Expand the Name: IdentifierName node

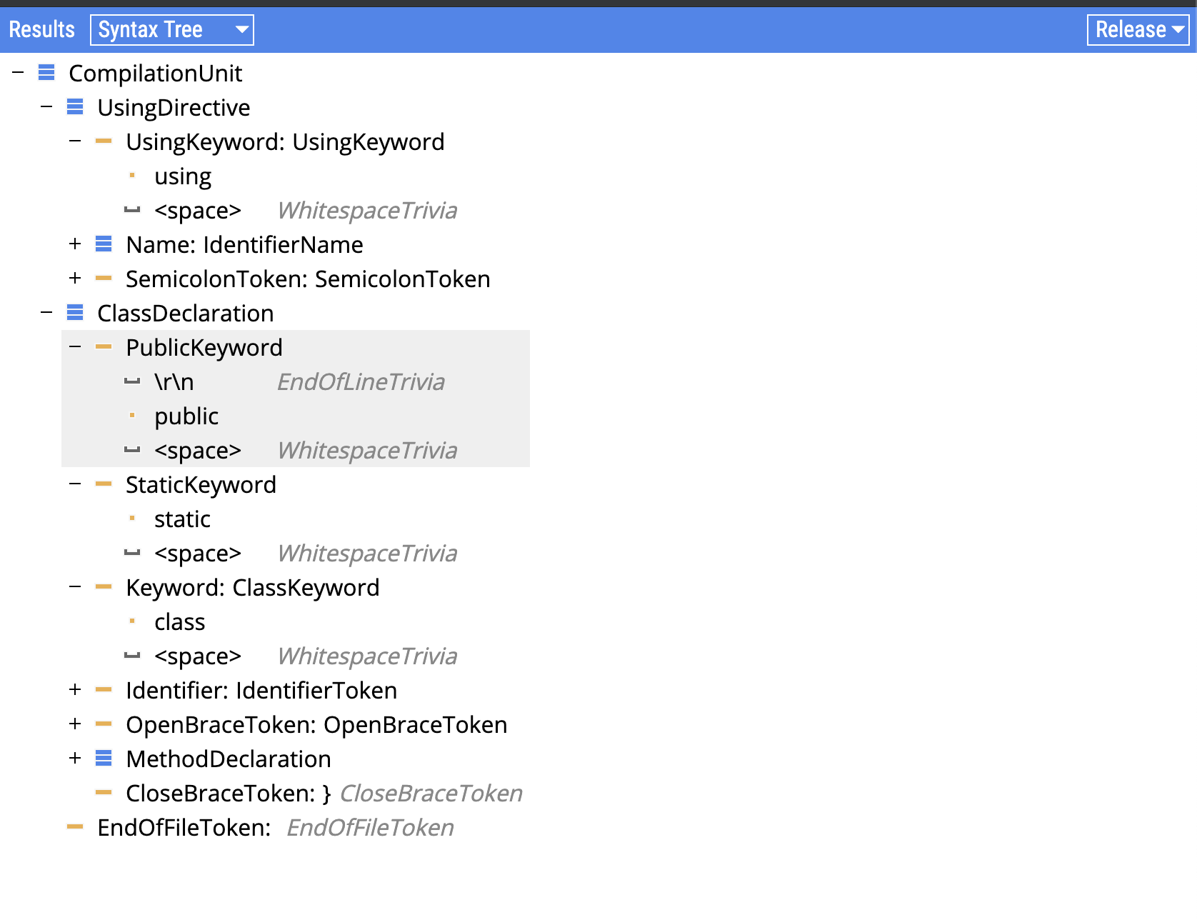coord(75,244)
